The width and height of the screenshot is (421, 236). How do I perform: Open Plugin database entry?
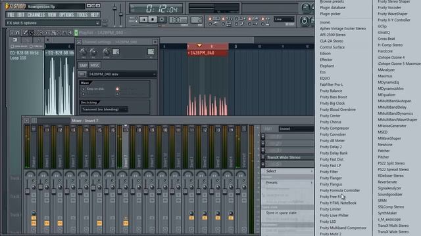(333, 7)
